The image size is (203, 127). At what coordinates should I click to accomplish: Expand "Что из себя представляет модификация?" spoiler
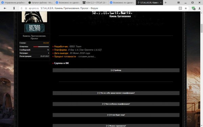116,93
